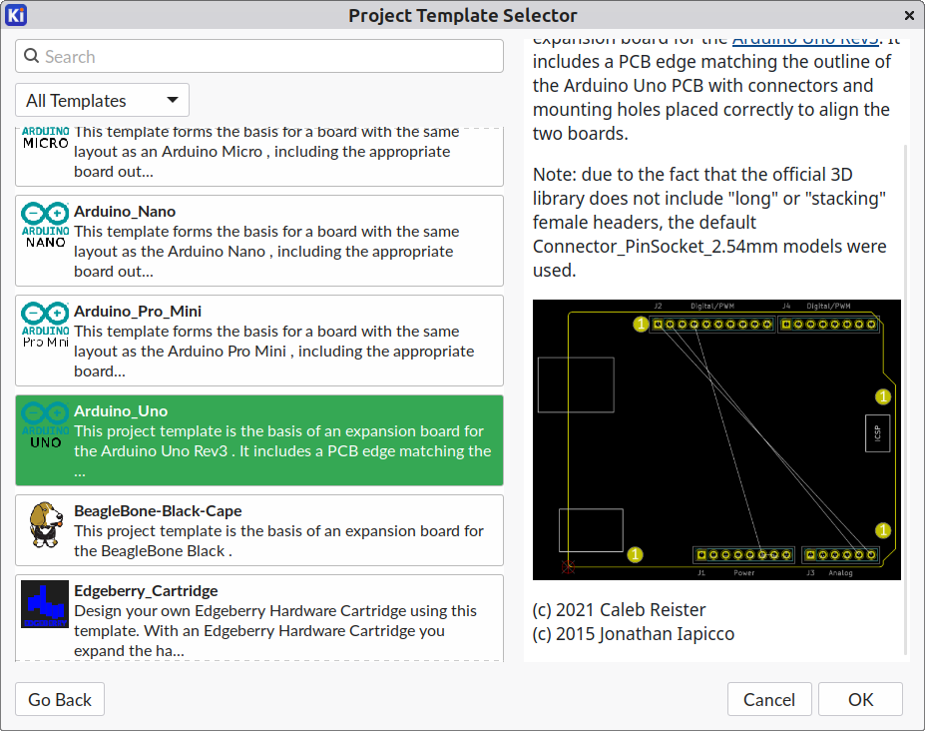Click the '(c) 2015 Jonathan Iapicco' text
This screenshot has height=731, width=925.
(633, 633)
